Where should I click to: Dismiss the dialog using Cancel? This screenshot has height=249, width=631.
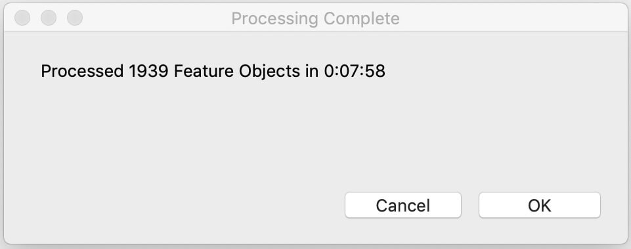coord(403,205)
